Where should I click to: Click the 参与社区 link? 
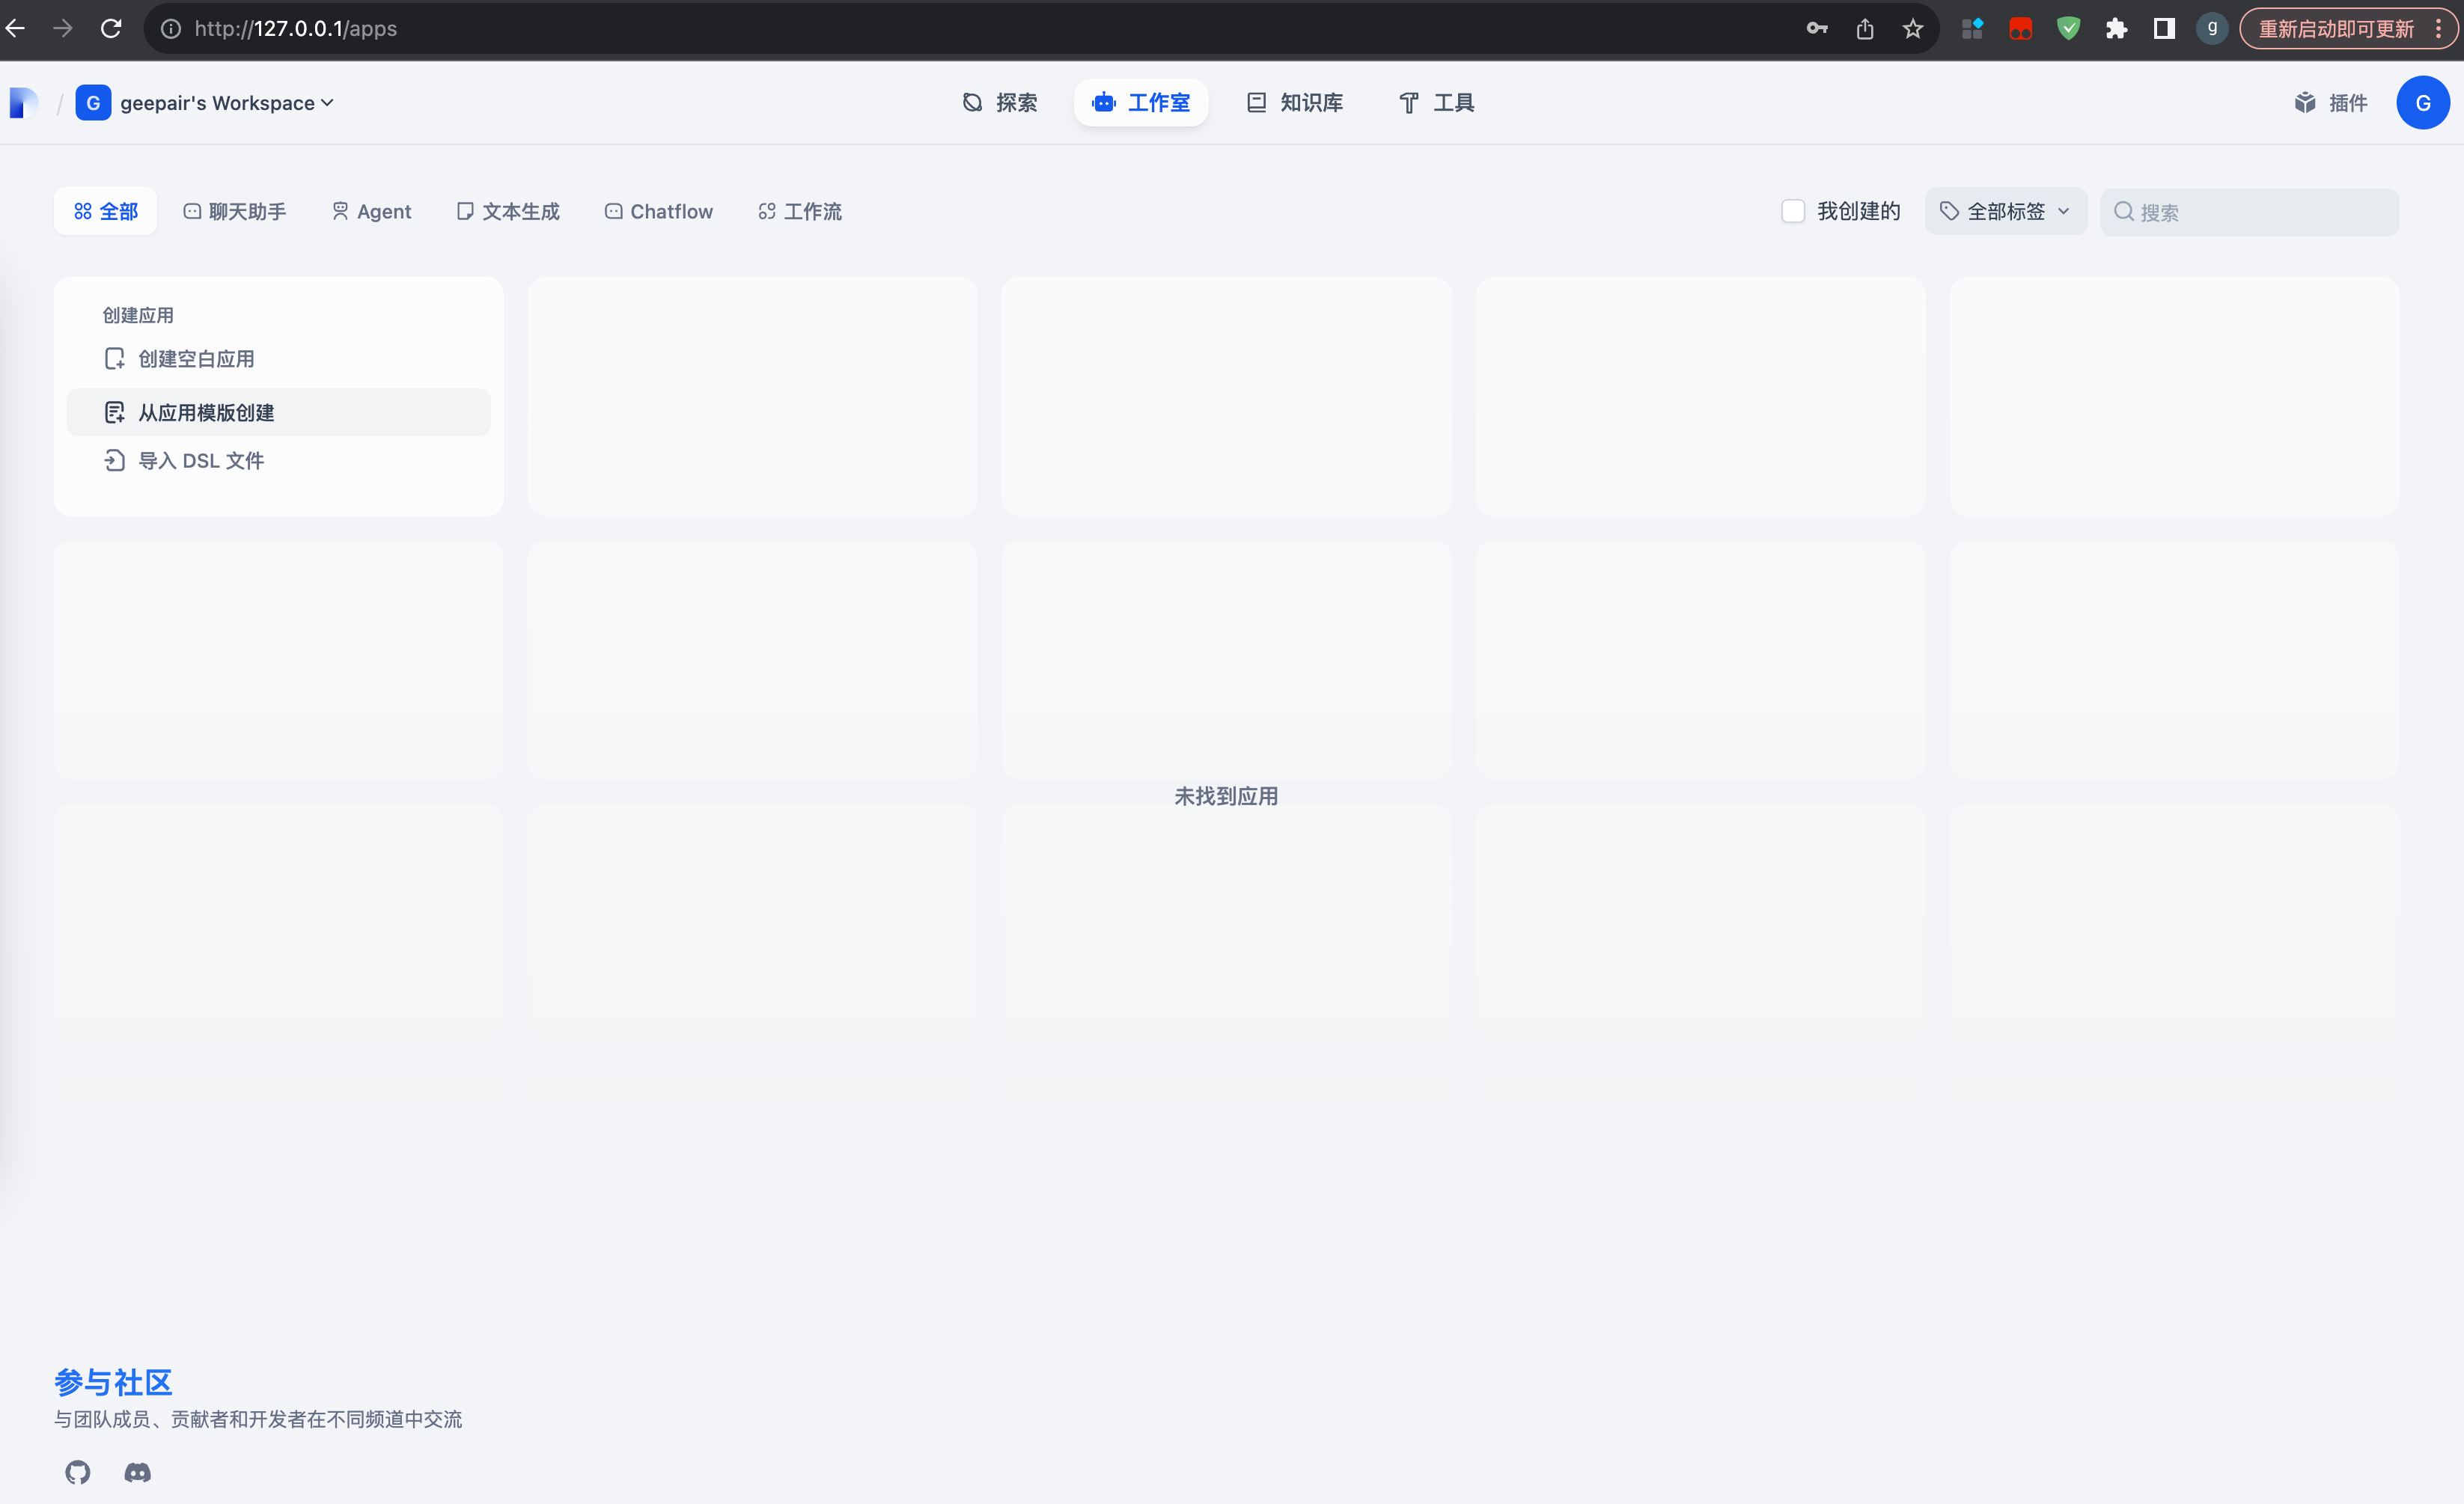point(112,1381)
